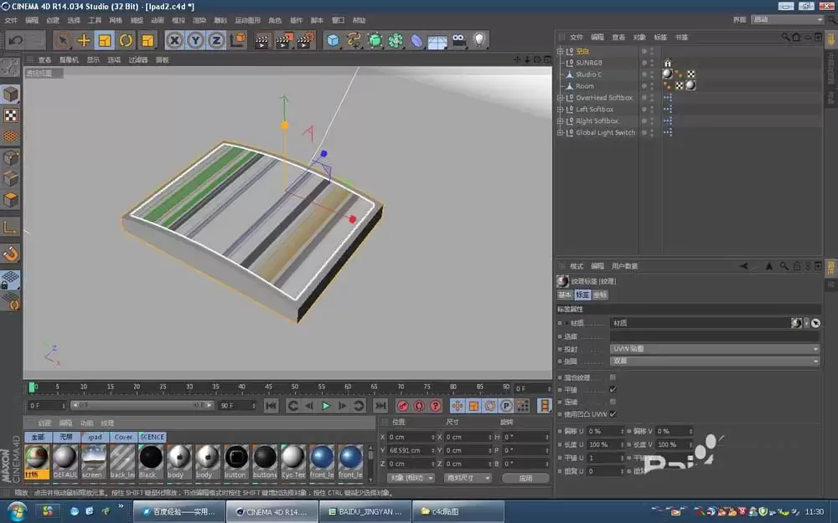Viewport: 838px width, 523px height.
Task: Select the Rotate tool in the toolbar
Action: (x=126, y=39)
